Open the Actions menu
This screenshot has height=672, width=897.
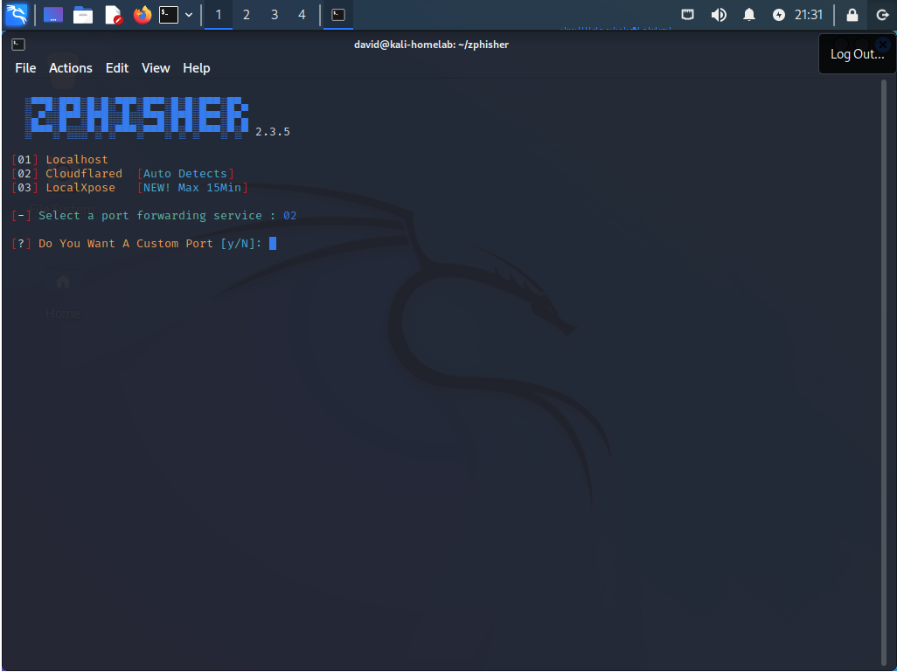[70, 68]
